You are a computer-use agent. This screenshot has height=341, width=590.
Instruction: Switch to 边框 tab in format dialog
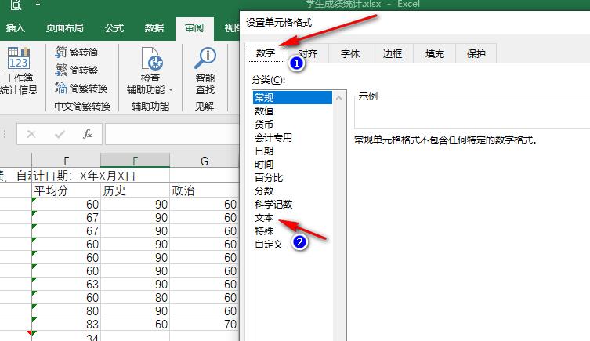click(x=392, y=53)
